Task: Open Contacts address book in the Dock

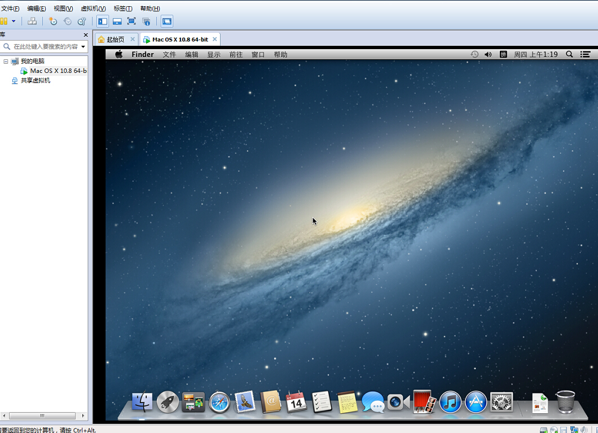Action: 270,402
